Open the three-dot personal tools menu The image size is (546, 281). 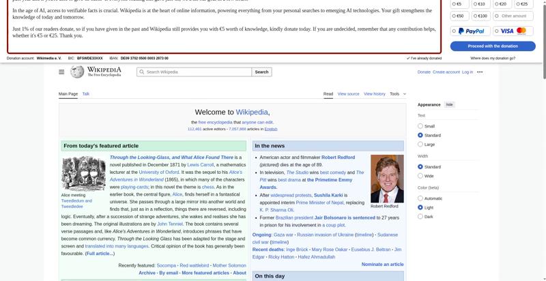coord(480,72)
